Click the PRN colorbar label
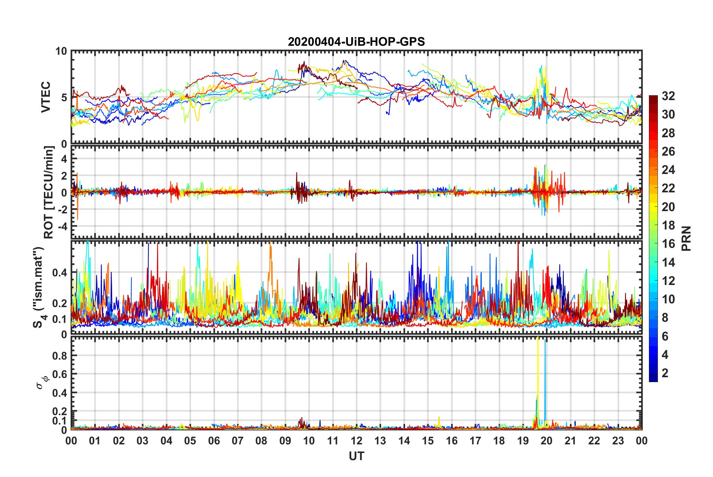The height and width of the screenshot is (477, 713). (x=686, y=238)
